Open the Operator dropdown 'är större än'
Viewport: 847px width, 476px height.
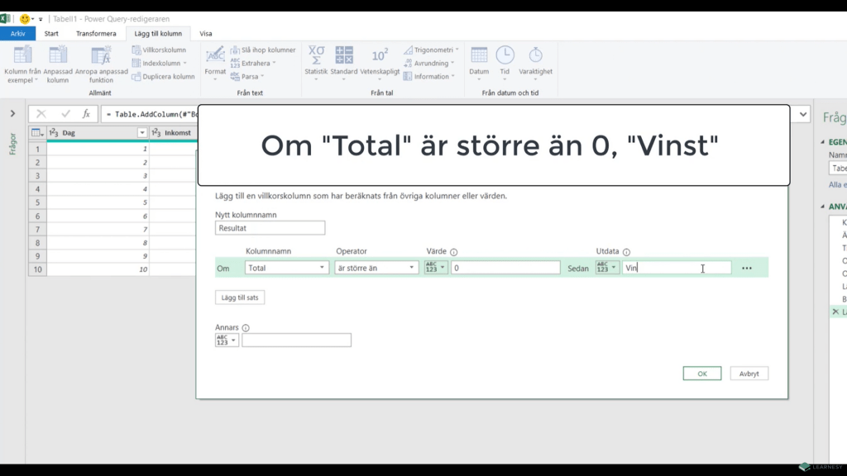[x=377, y=268]
